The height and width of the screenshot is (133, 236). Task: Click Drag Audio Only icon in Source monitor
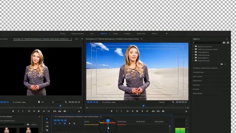[x=43, y=102]
